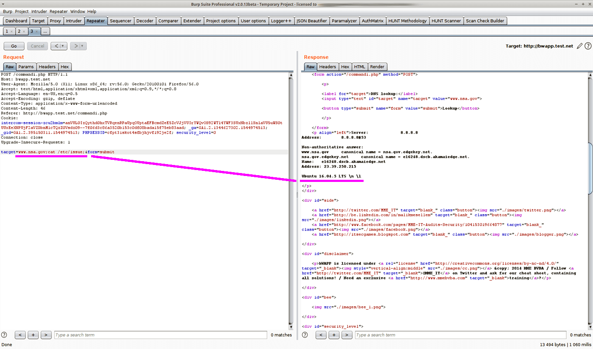Viewport: 593px width, 349px height.
Task: Open Paramalyzer tab
Action: [344, 21]
